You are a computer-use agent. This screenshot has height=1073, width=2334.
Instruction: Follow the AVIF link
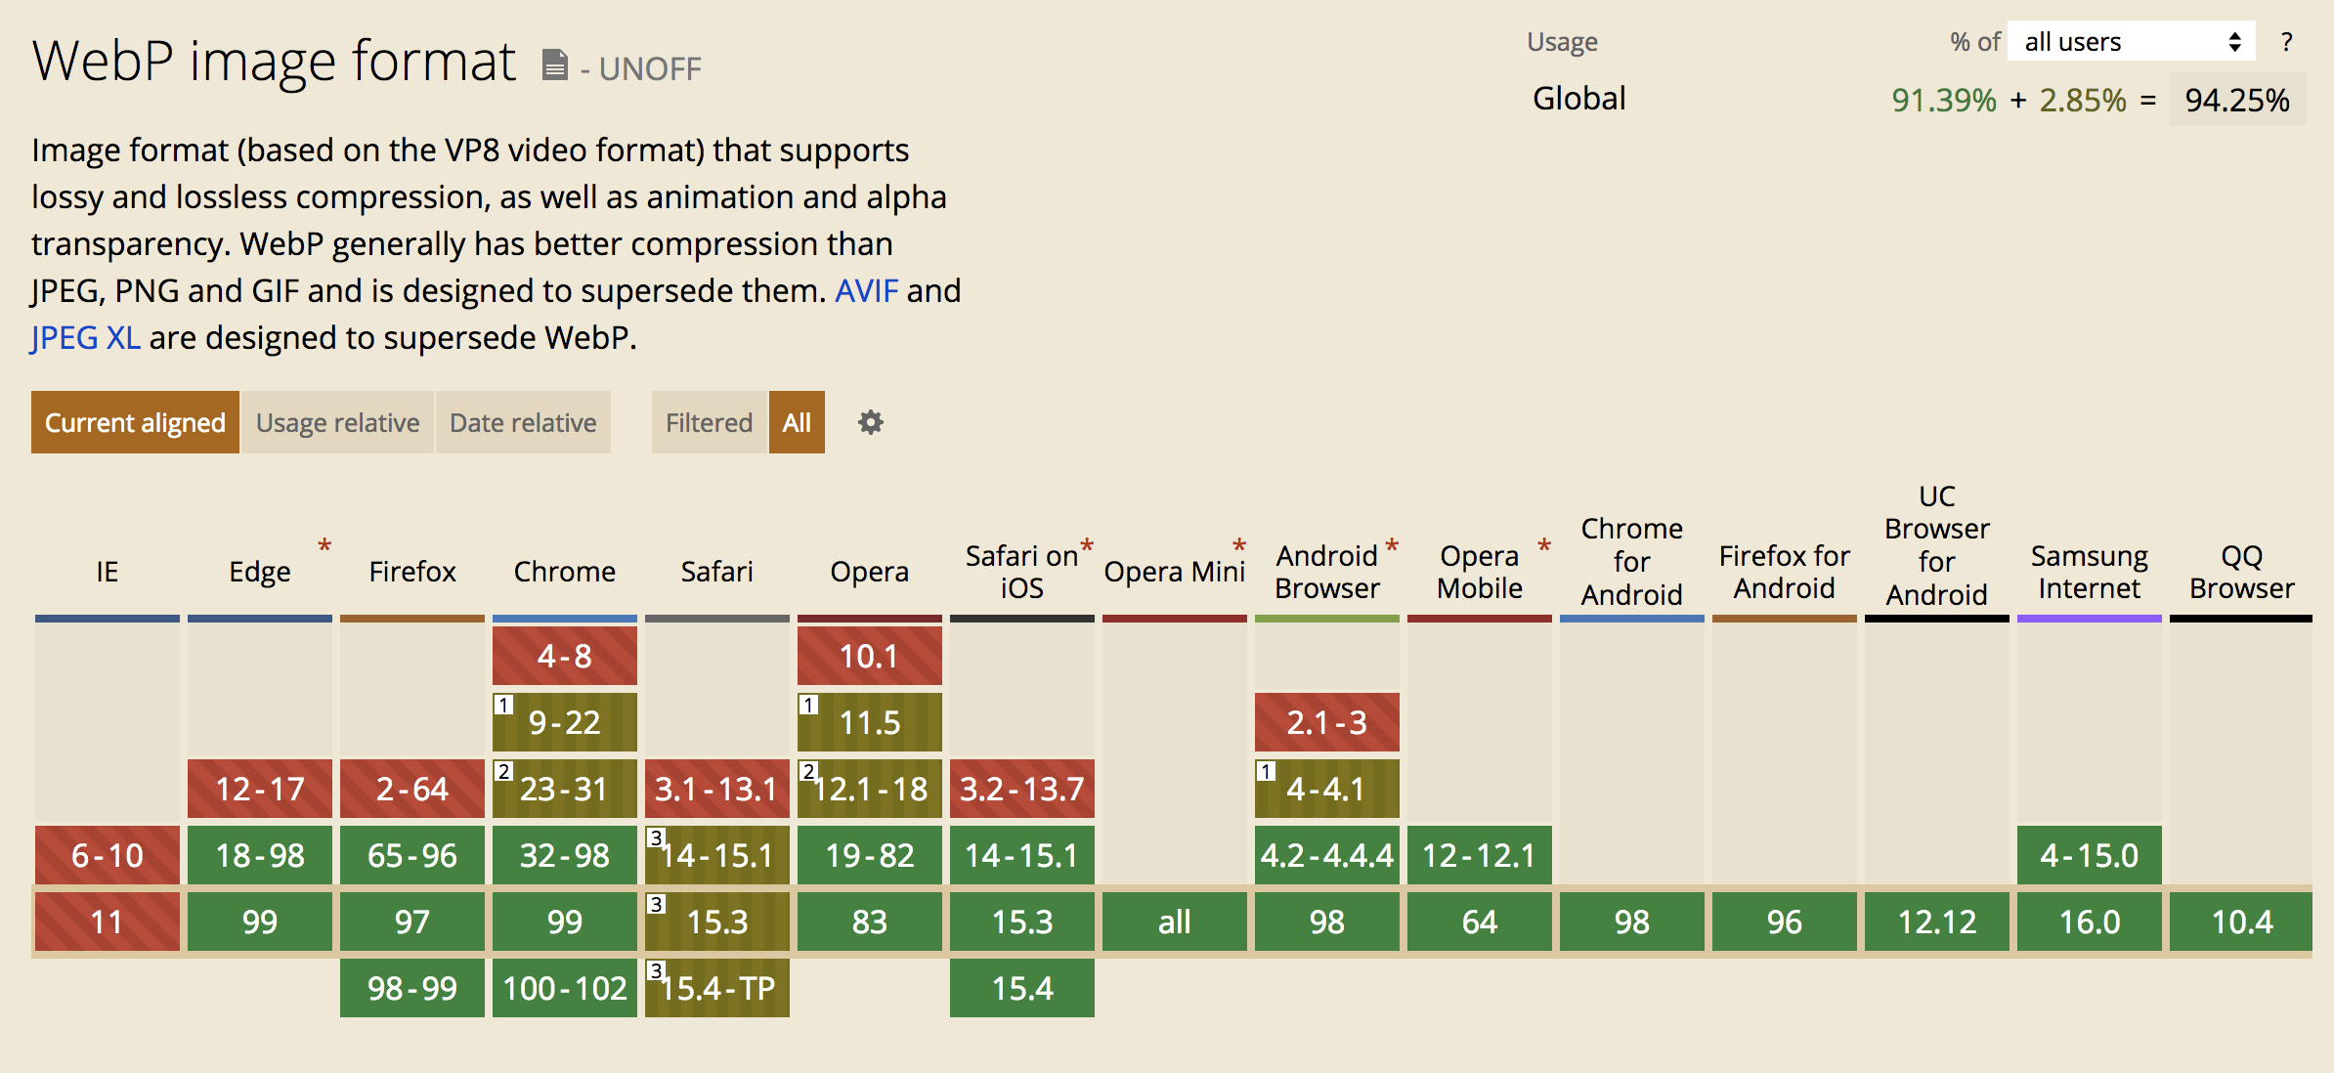[x=866, y=290]
